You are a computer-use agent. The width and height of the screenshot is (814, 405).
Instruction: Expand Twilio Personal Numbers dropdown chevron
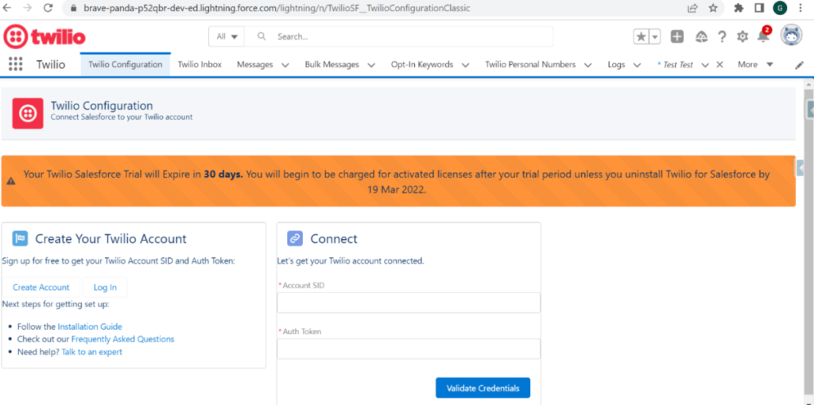point(587,65)
